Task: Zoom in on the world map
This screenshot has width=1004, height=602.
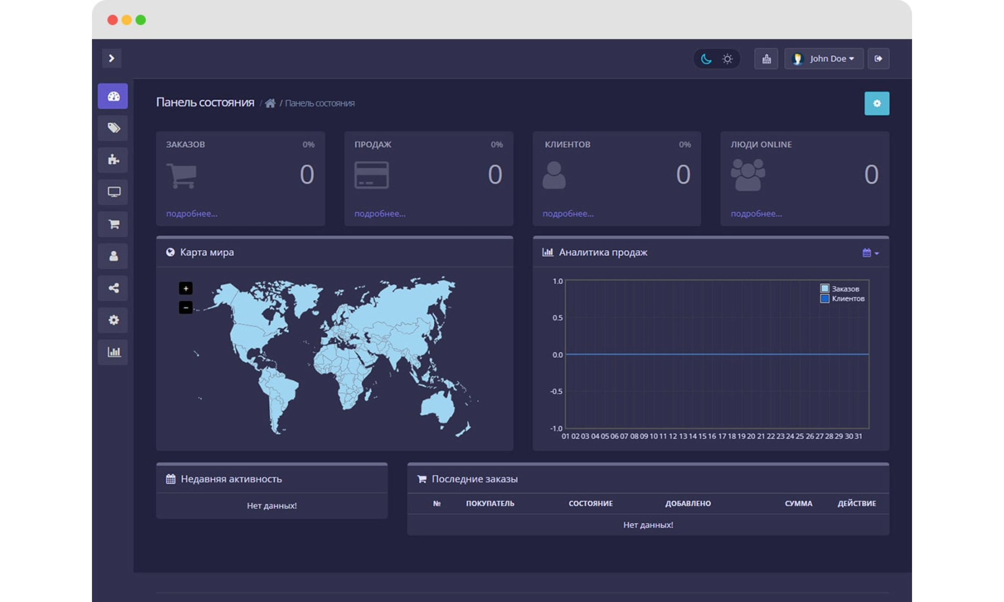Action: tap(186, 289)
